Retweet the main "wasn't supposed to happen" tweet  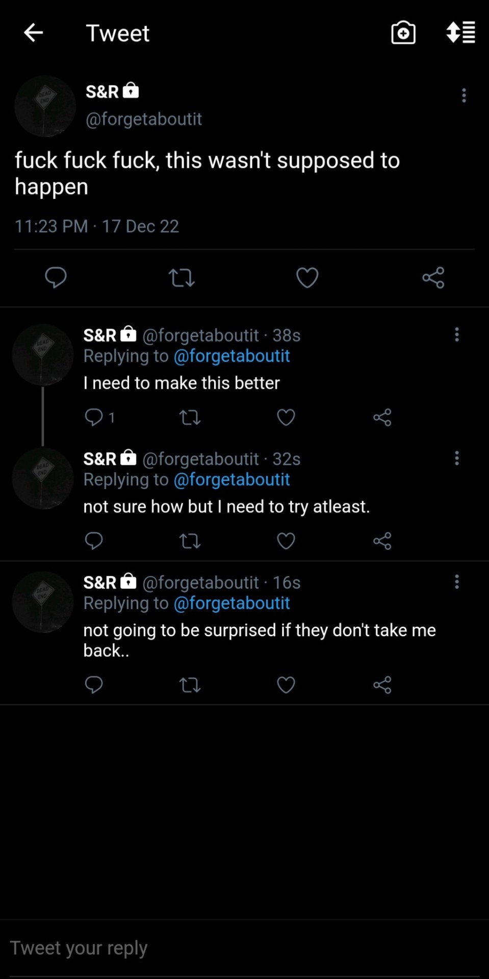click(182, 278)
